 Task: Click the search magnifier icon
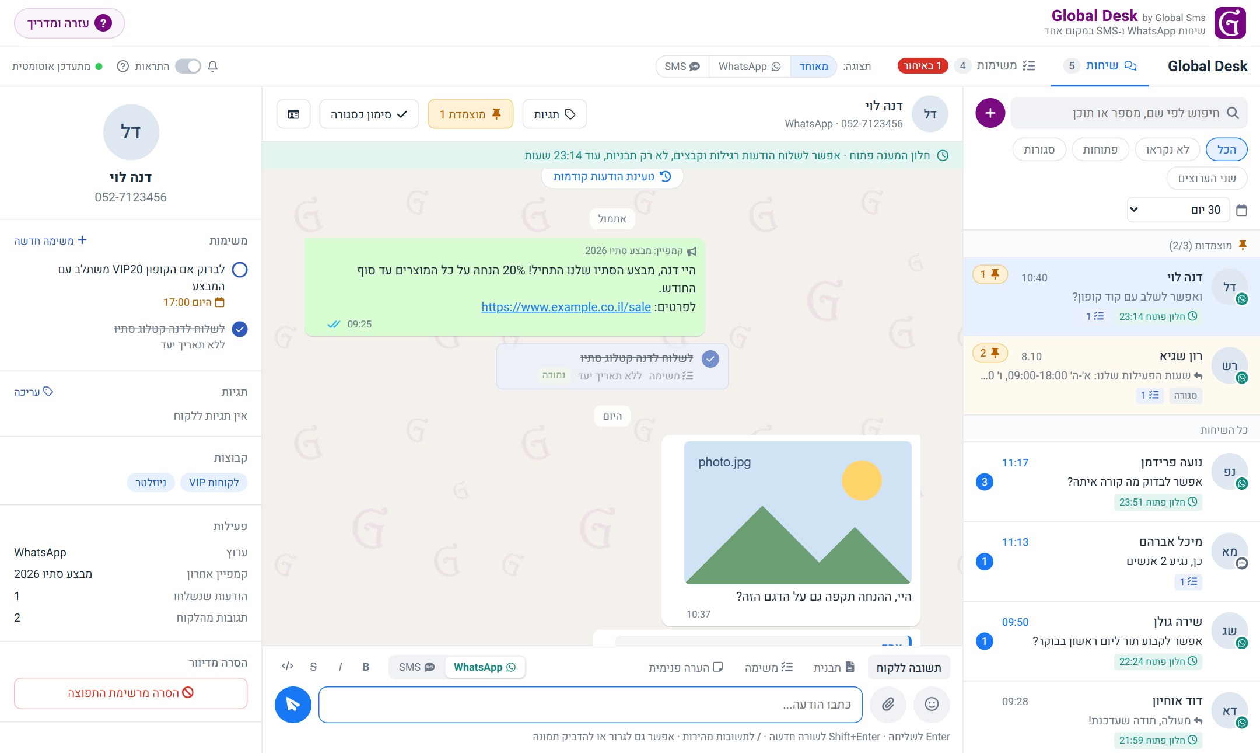pyautogui.click(x=1232, y=113)
